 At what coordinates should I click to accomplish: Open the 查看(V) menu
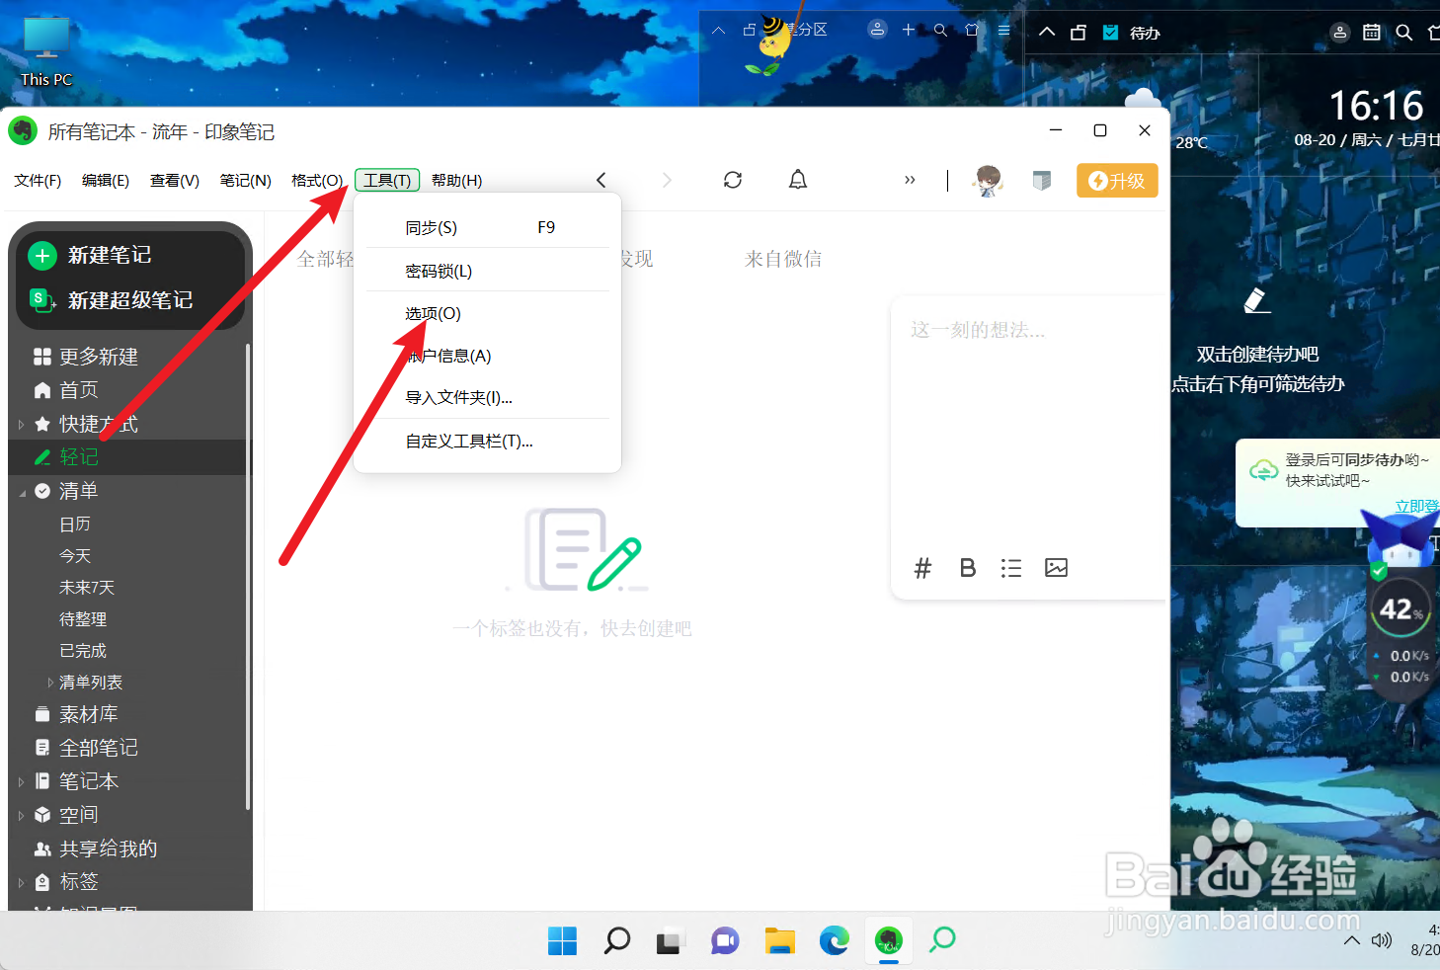(x=175, y=181)
